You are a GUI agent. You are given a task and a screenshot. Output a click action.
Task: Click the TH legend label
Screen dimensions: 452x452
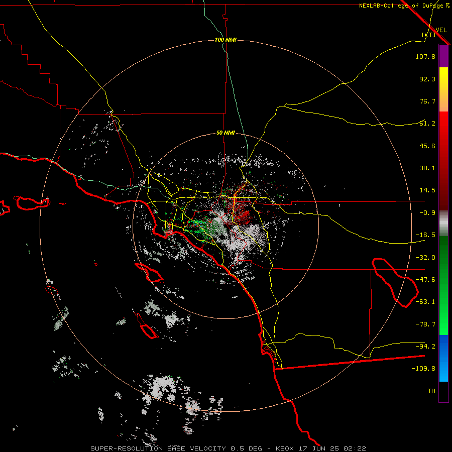tap(431, 391)
